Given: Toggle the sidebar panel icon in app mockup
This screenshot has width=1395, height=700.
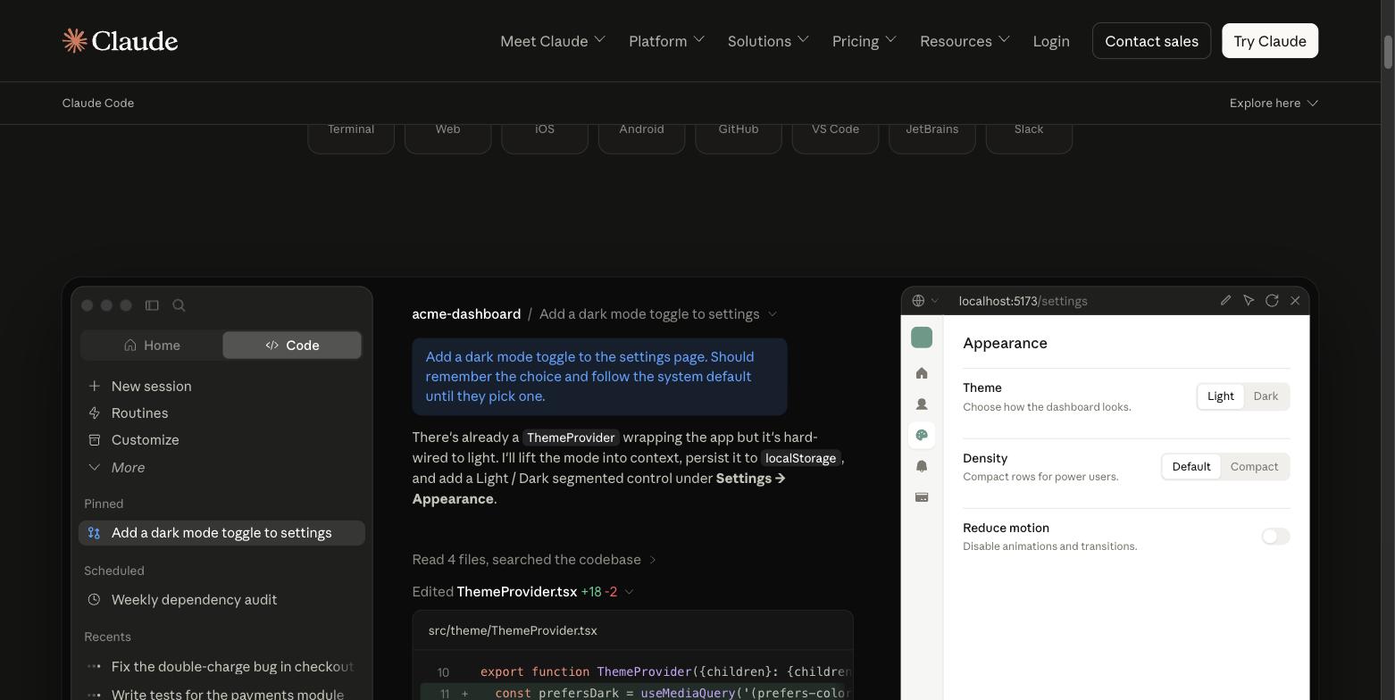Looking at the screenshot, I should [x=152, y=305].
